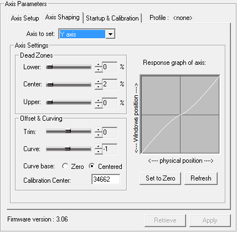Click the Set to Zero button

pyautogui.click(x=160, y=178)
